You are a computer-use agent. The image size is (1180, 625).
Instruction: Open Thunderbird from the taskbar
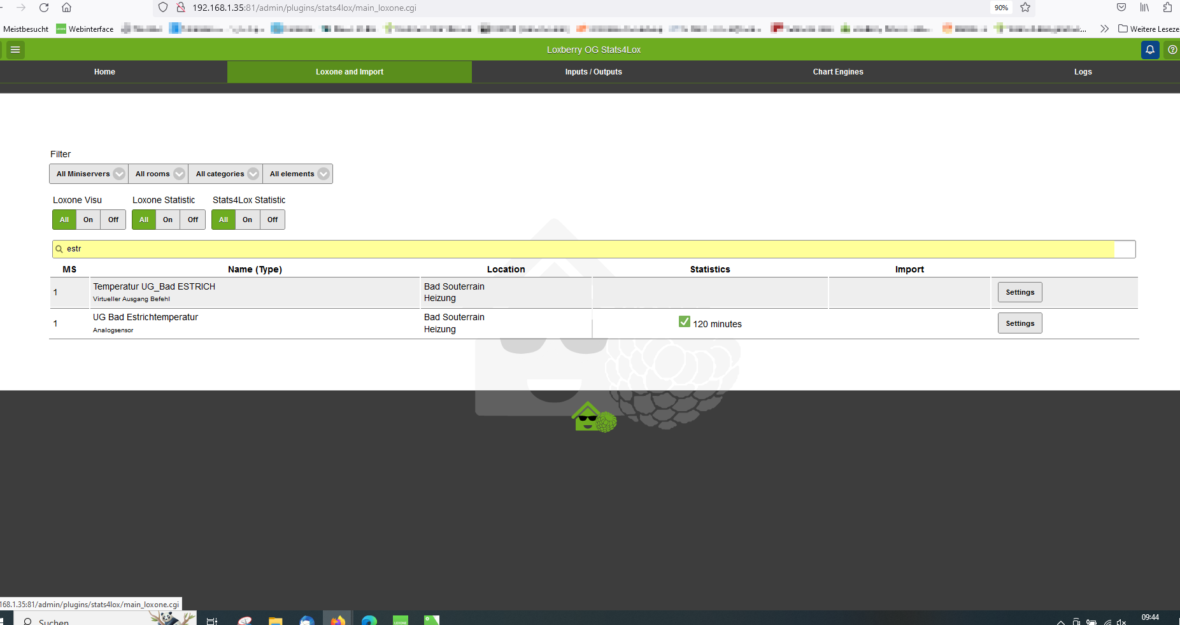307,619
